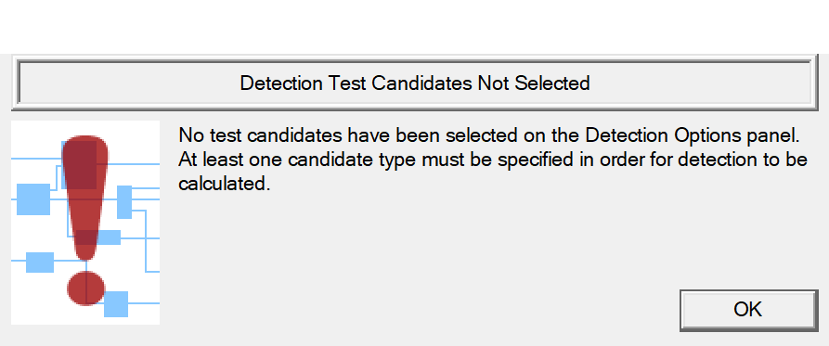Click "Not Selected" in the title banner
Image resolution: width=829 pixels, height=346 pixels.
tap(534, 83)
